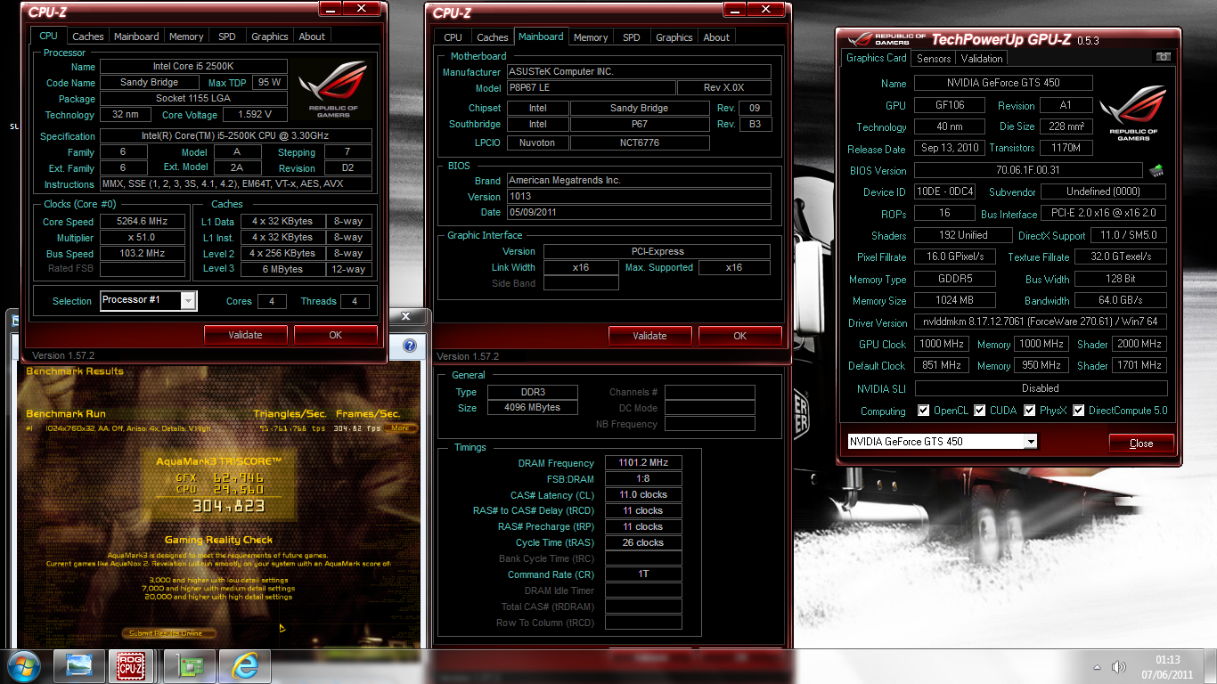Click the volume speaker tray icon
1217x684 pixels.
[1117, 667]
